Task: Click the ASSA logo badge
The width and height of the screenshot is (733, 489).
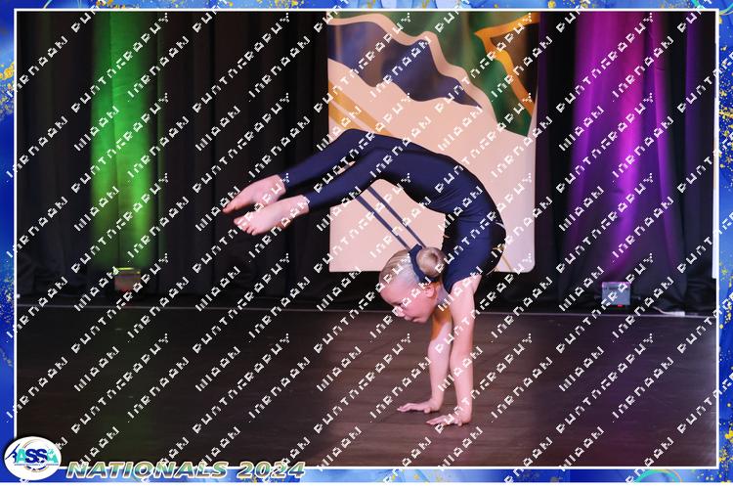Action: pyautogui.click(x=32, y=458)
